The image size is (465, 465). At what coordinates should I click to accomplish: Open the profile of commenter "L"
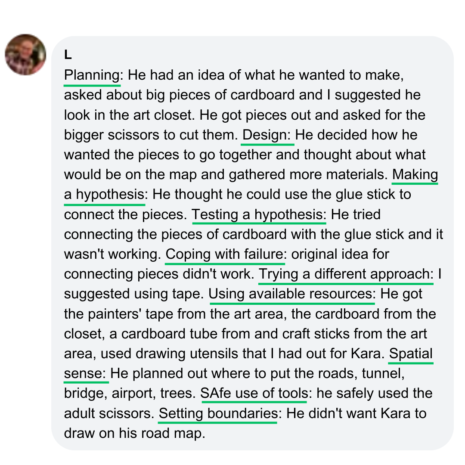coord(68,55)
